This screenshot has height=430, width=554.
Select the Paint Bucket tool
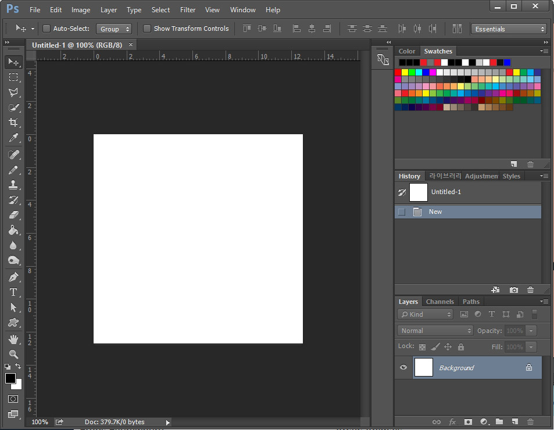pos(13,230)
